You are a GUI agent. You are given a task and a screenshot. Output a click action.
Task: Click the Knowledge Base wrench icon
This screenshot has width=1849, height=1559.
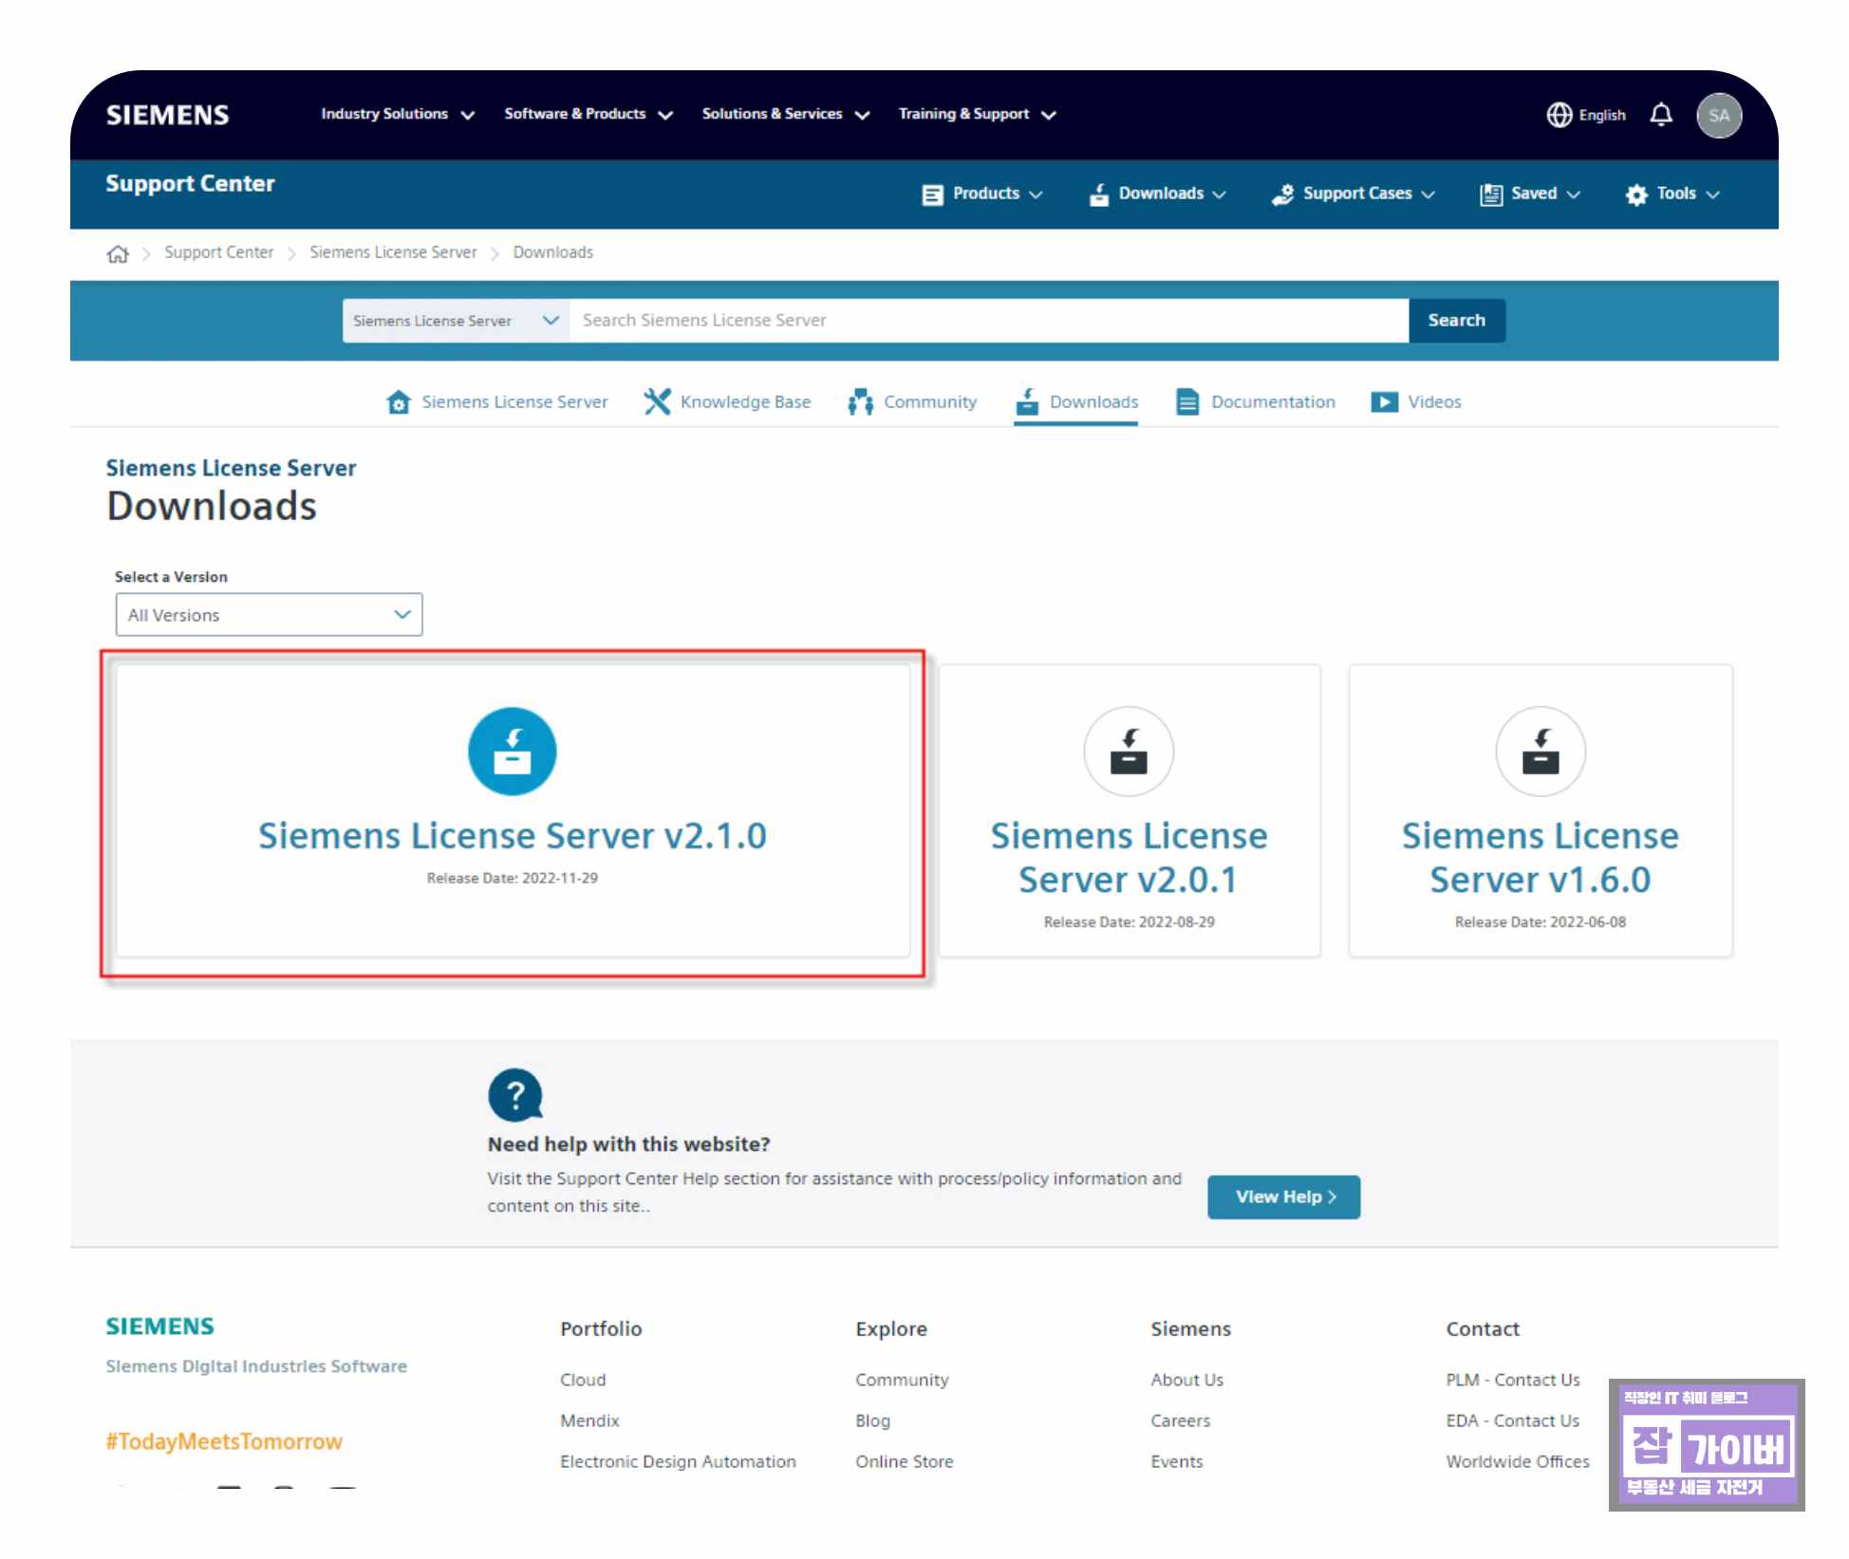(x=657, y=401)
